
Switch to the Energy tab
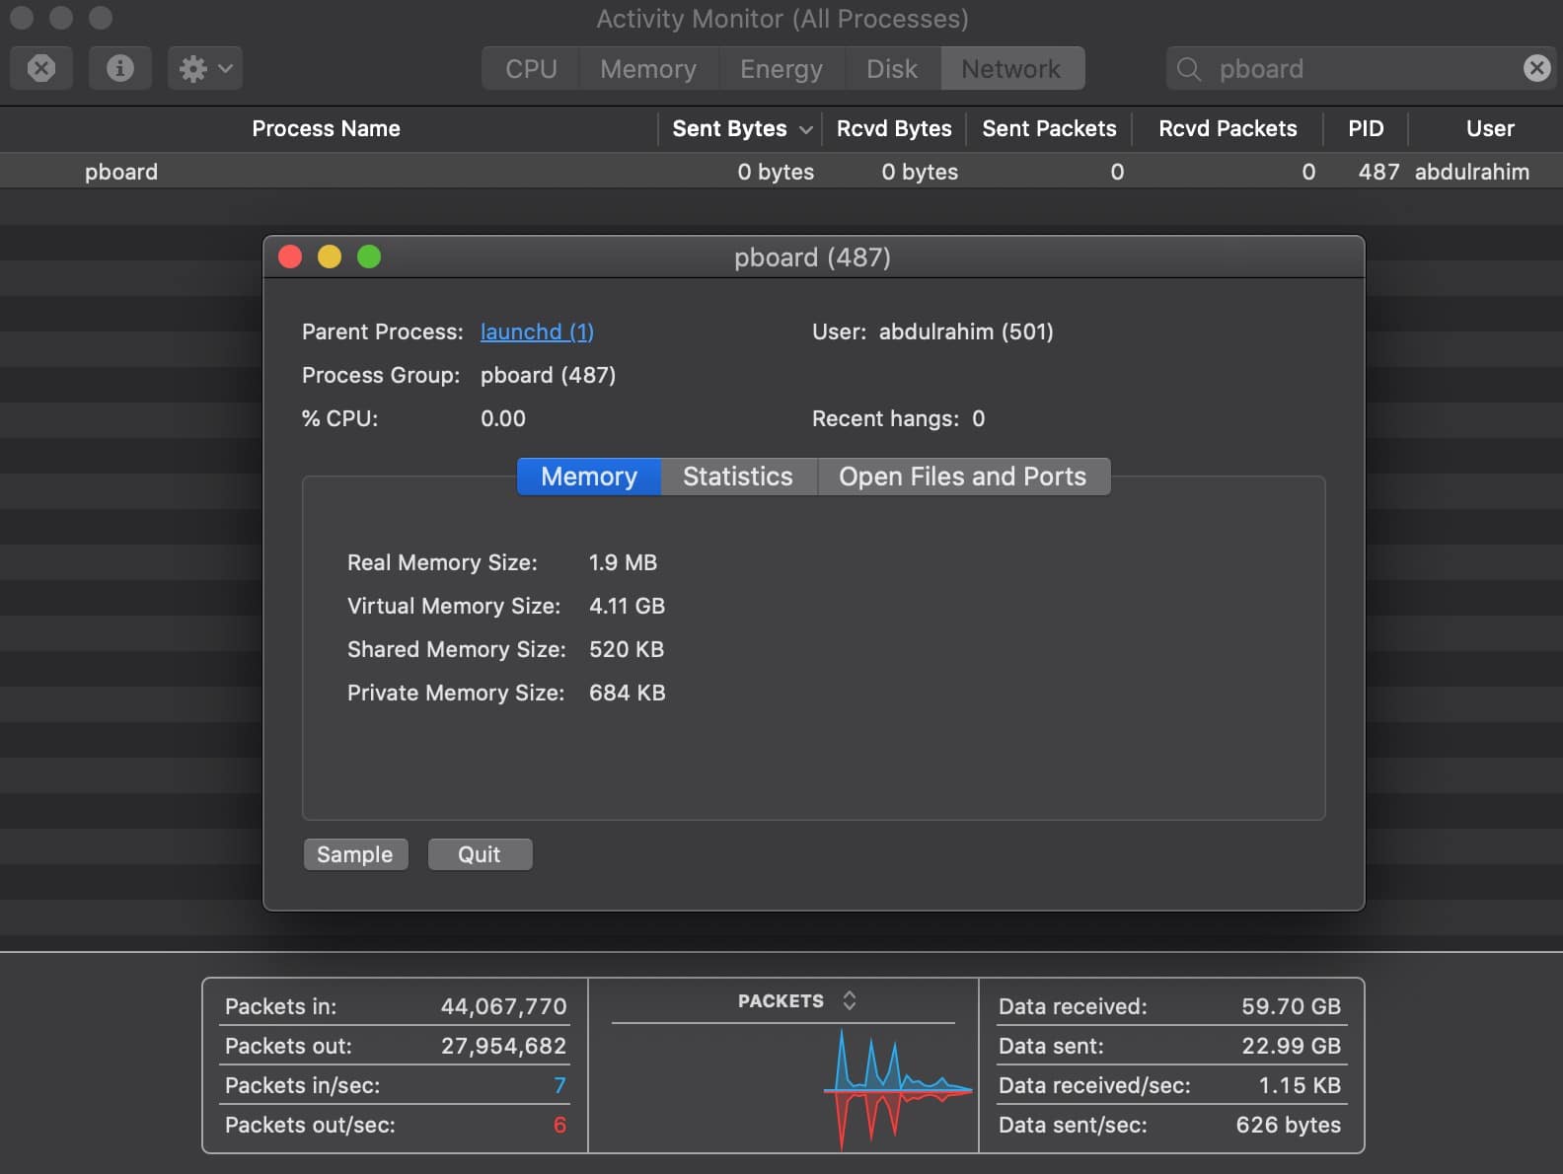click(781, 68)
